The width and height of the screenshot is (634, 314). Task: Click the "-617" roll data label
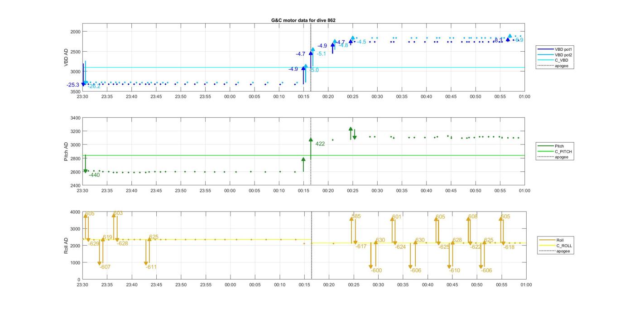[x=361, y=246]
